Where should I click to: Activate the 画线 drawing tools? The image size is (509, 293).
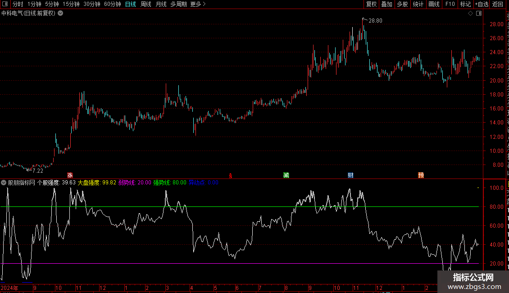pos(434,4)
